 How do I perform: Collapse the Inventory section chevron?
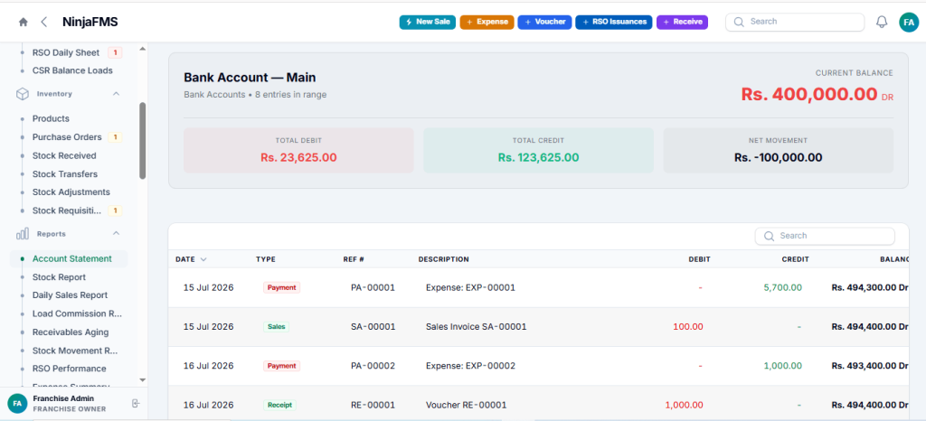click(x=117, y=94)
